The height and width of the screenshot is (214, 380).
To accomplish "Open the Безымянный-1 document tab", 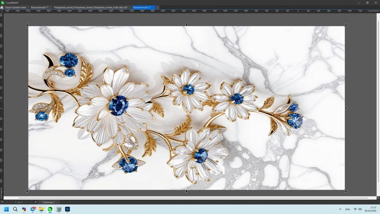I will pos(40,7).
